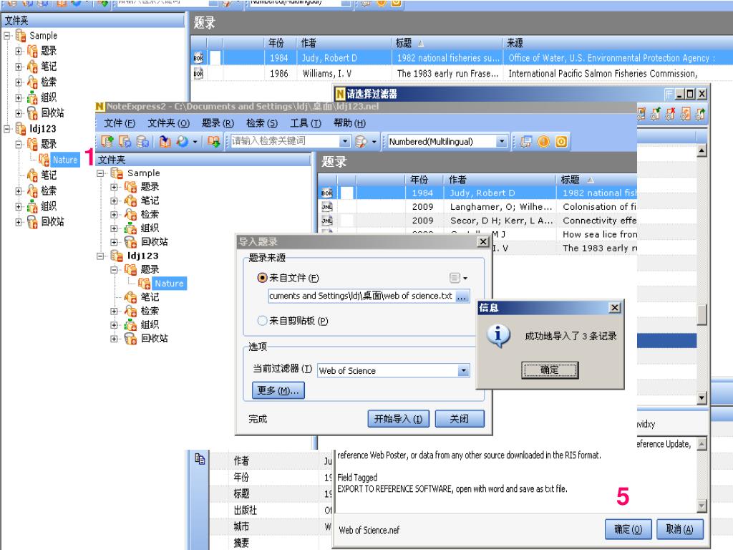Click filter list scrollbar down arrow

[x=702, y=398]
